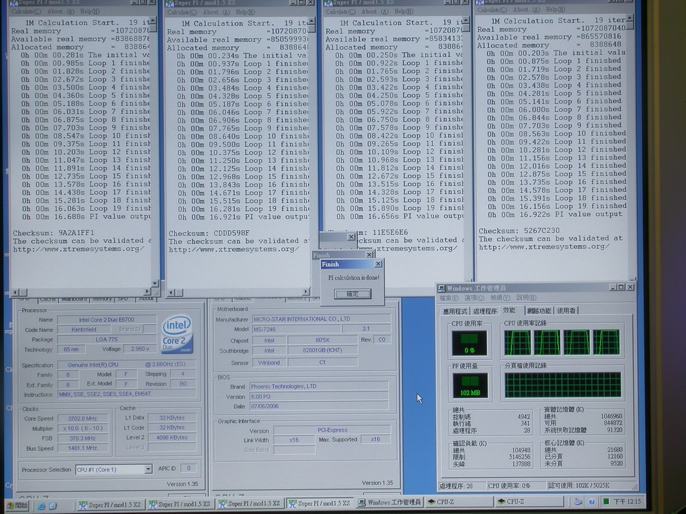This screenshot has height=514, width=686.
Task: Close the front Finish dialog with its X
Action: [x=378, y=264]
